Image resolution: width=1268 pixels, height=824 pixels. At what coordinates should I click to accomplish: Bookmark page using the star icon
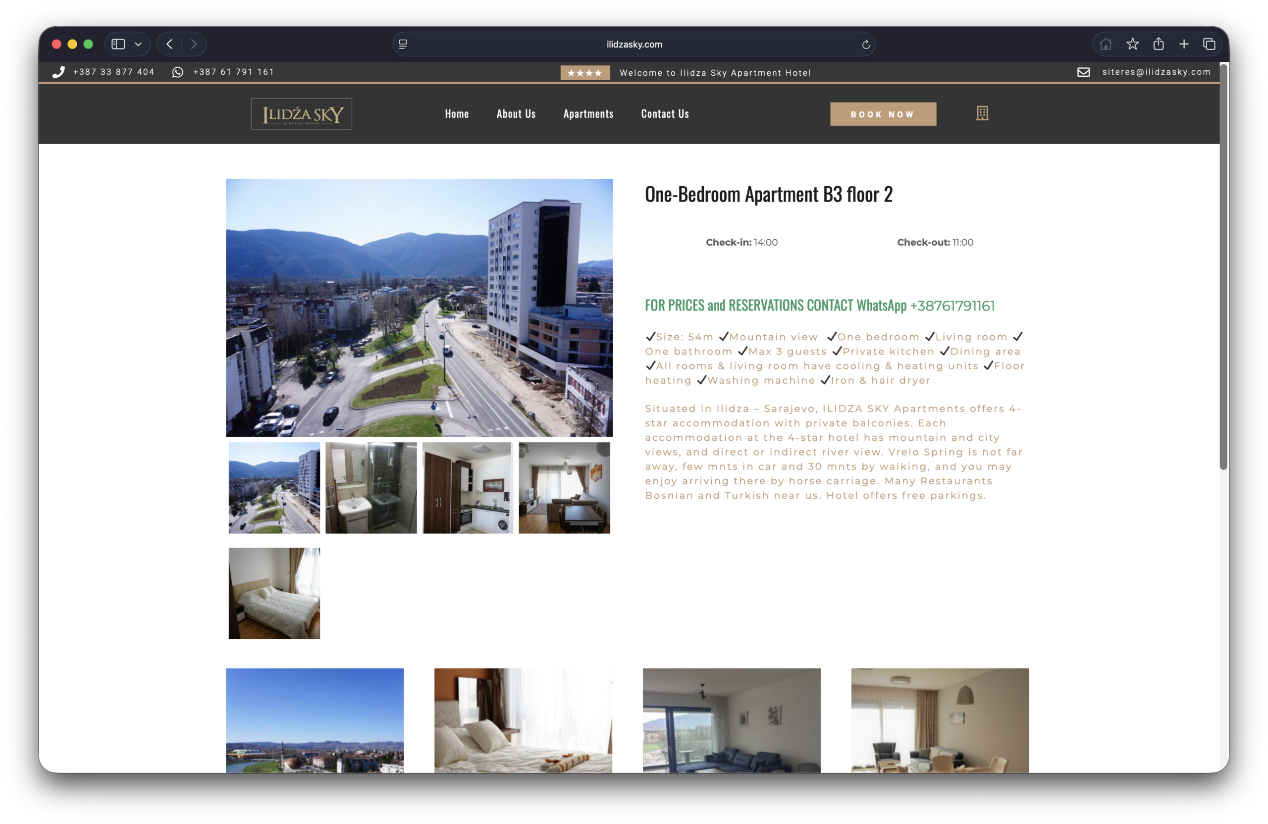pos(1132,44)
